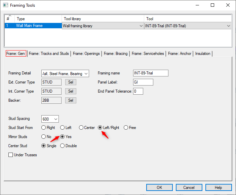Viewport: 236px width, 195px height.
Task: Select Right for Stud Start From
Action: coord(43,128)
